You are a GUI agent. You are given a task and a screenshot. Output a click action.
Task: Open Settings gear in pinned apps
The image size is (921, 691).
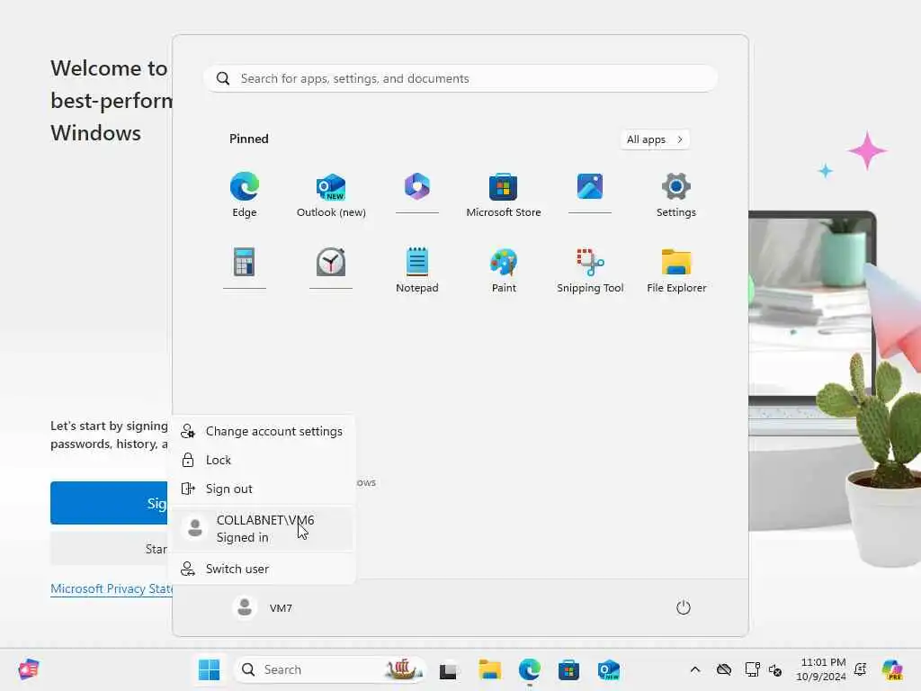tap(676, 194)
